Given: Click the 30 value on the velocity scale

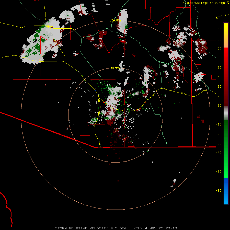Looking at the screenshot, I should pos(220,87).
